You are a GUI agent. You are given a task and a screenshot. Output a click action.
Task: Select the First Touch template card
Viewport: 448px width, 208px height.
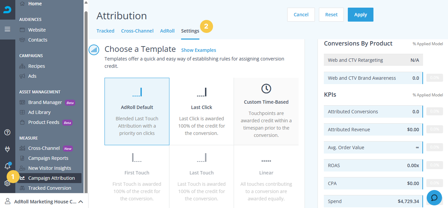coord(137,176)
